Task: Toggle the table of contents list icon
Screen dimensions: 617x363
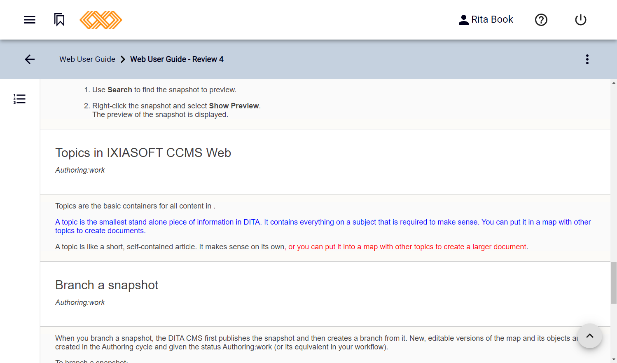Action: (x=19, y=99)
